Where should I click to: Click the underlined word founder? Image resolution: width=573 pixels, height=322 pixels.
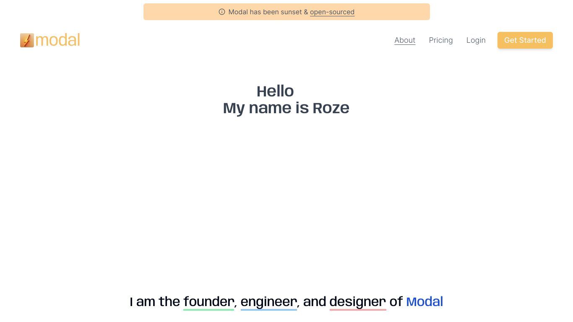click(208, 302)
